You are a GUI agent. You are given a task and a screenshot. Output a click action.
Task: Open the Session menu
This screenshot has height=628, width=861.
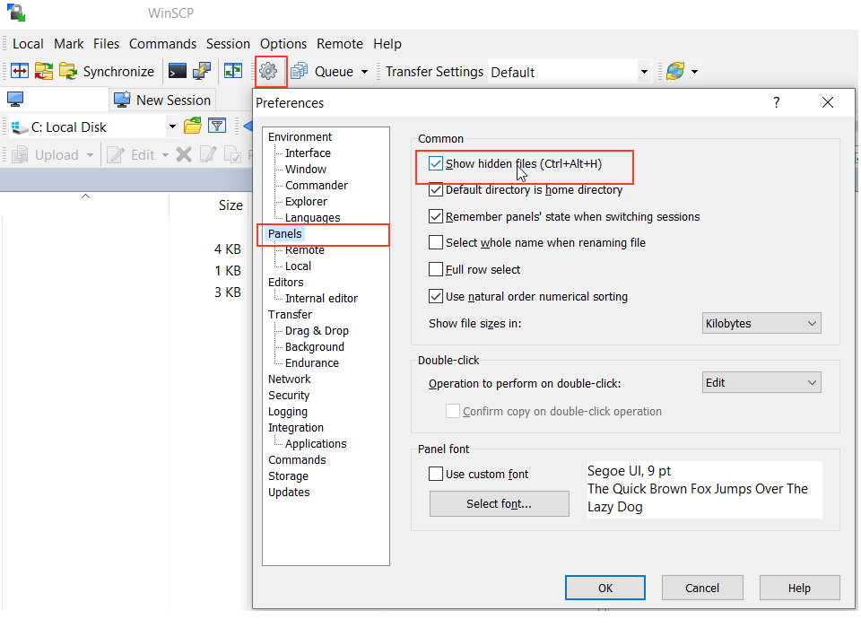click(x=228, y=44)
